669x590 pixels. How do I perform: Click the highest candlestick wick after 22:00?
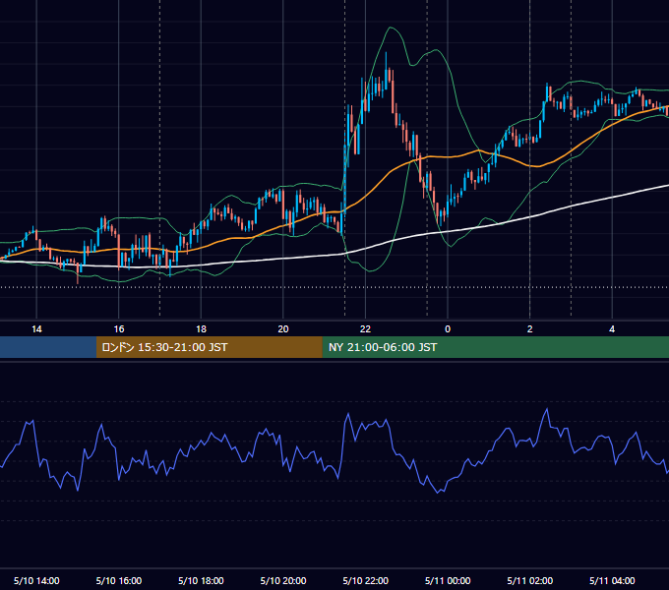(386, 60)
